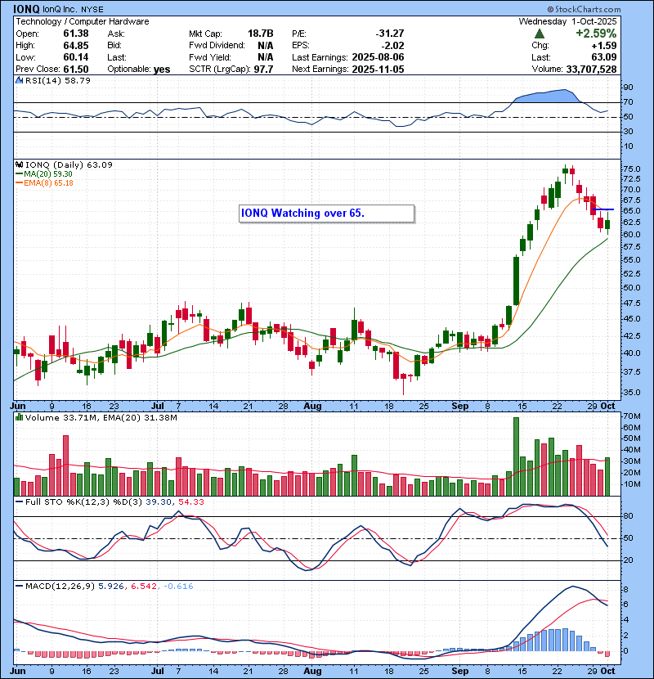This screenshot has height=679, width=654.
Task: Click the orange EMA(8) legend line marker
Action: point(19,183)
